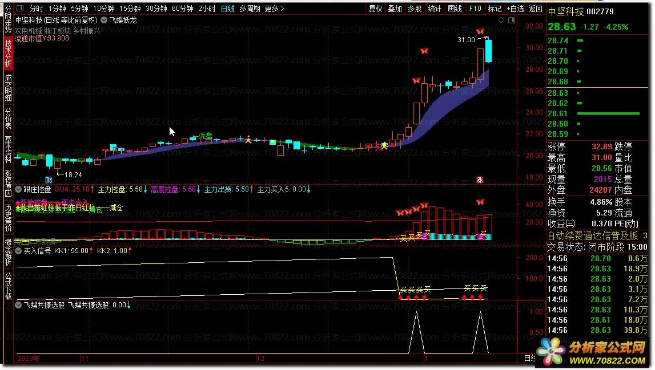Click the 财 marker below 18.24 low
This screenshot has height=370, width=655.
point(49,180)
